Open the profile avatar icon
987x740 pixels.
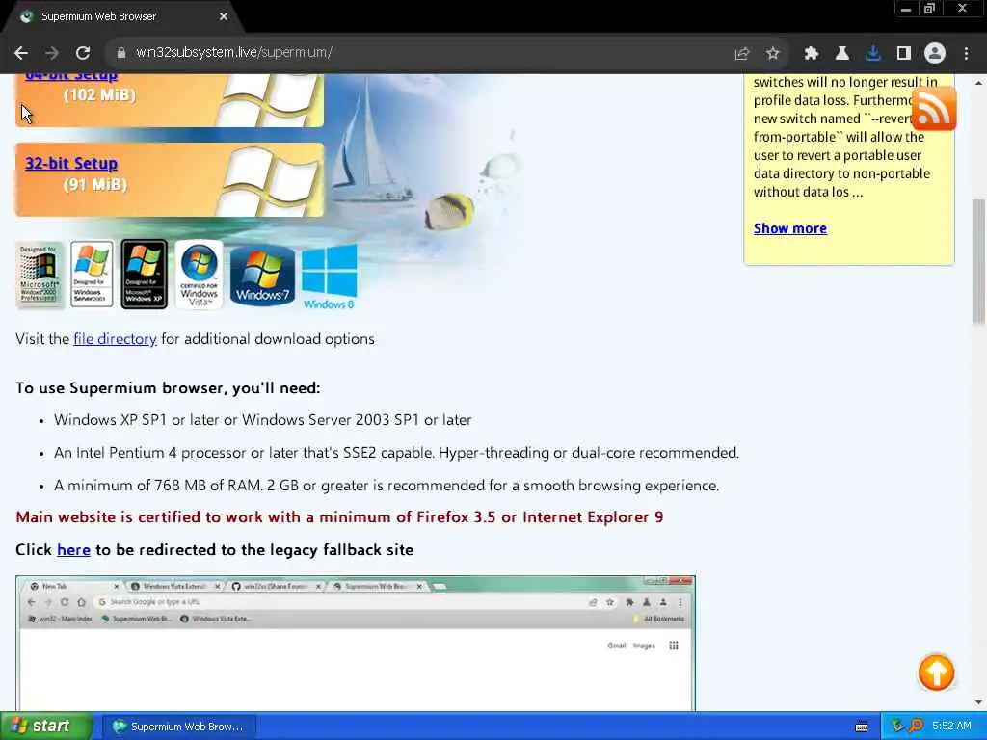pyautogui.click(x=935, y=54)
